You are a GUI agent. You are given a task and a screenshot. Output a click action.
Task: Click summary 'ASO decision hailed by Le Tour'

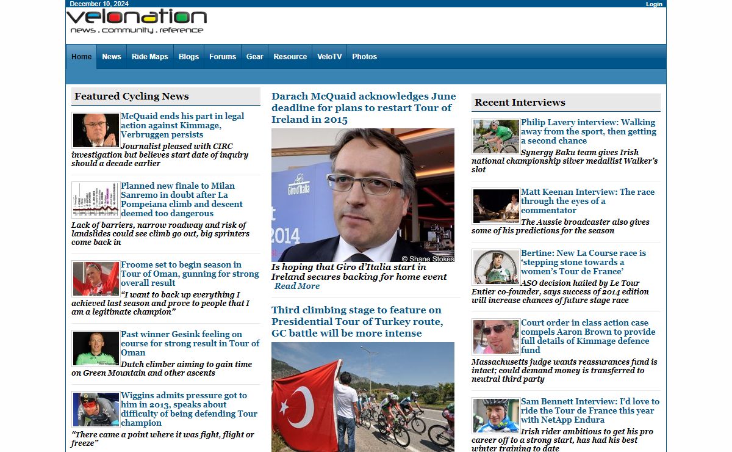pyautogui.click(x=560, y=291)
